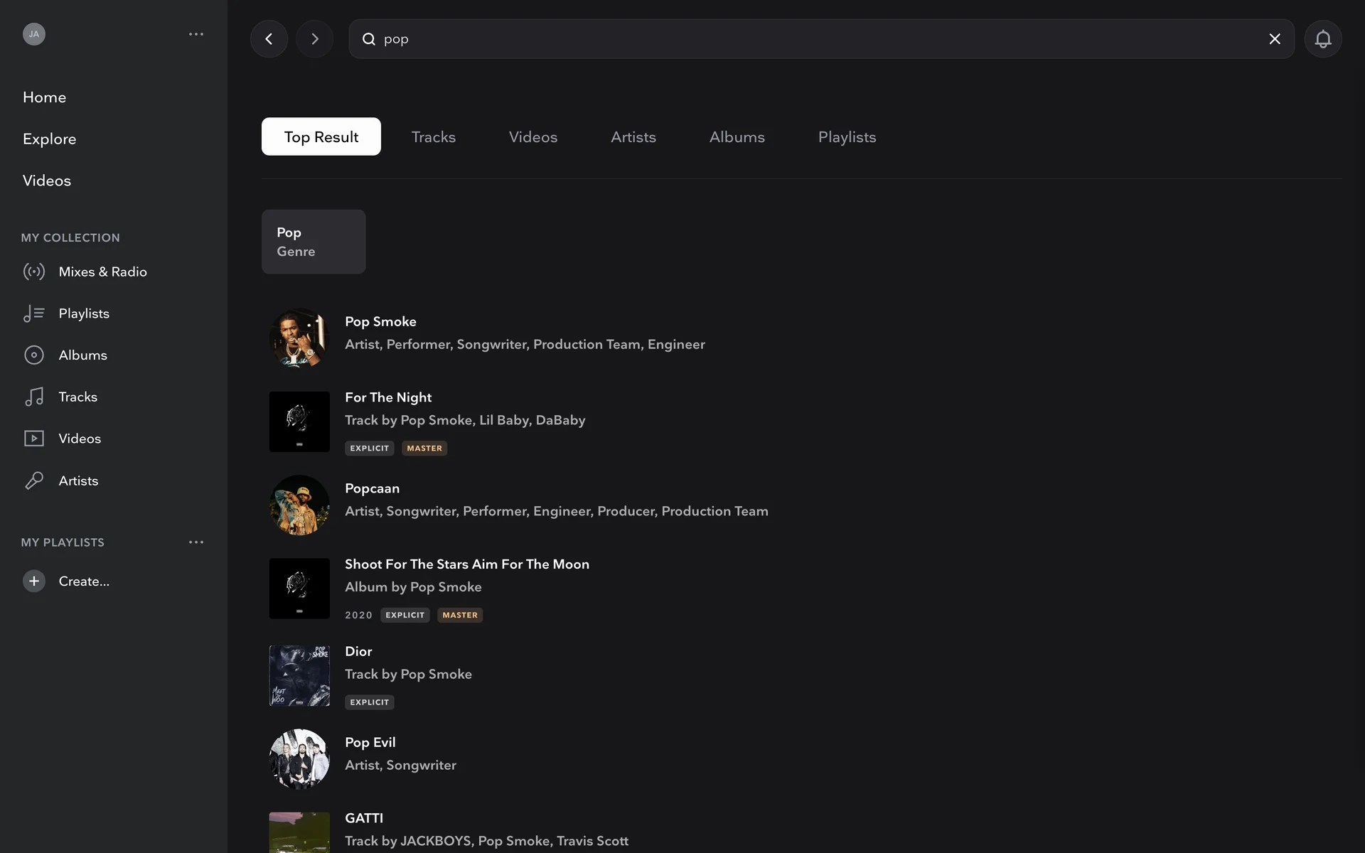This screenshot has width=1365, height=853.
Task: Open the Albums collection icon
Action: coord(34,355)
